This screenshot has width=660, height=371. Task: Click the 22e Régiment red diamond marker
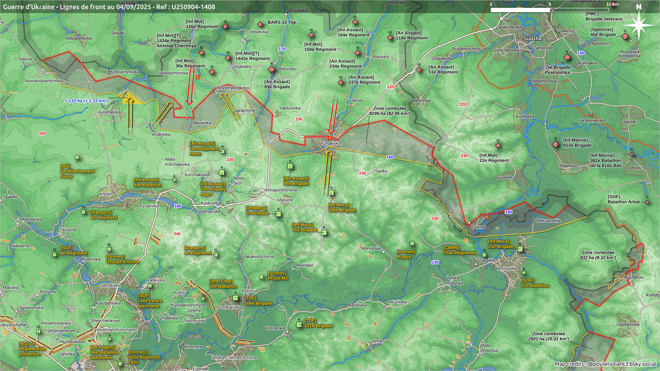[x=498, y=146]
